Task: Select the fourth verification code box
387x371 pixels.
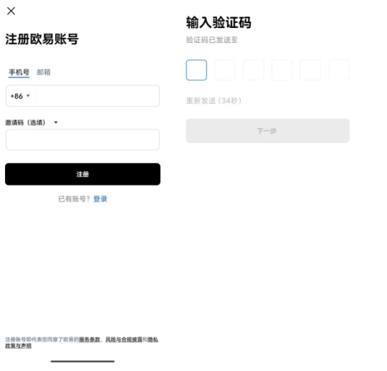Action: [282, 70]
